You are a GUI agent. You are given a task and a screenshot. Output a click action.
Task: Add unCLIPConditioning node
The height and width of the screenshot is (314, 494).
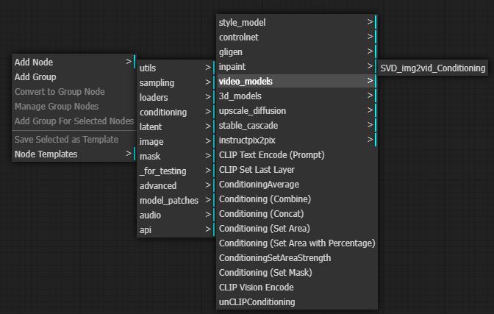[297, 302]
